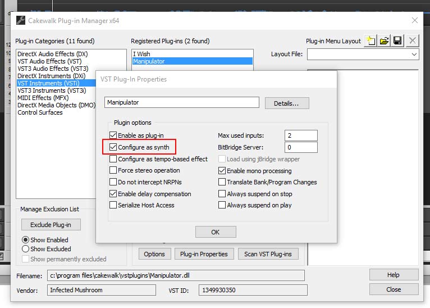The width and height of the screenshot is (430, 308).
Task: Click OK in VST Plug-In Properties
Action: (x=216, y=232)
